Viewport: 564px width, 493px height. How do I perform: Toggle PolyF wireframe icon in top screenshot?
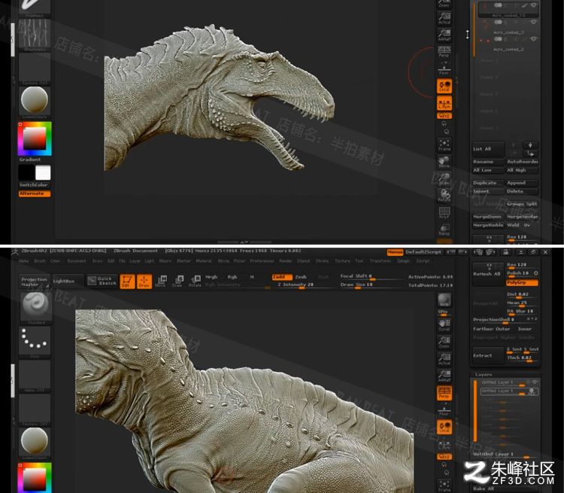click(x=444, y=212)
